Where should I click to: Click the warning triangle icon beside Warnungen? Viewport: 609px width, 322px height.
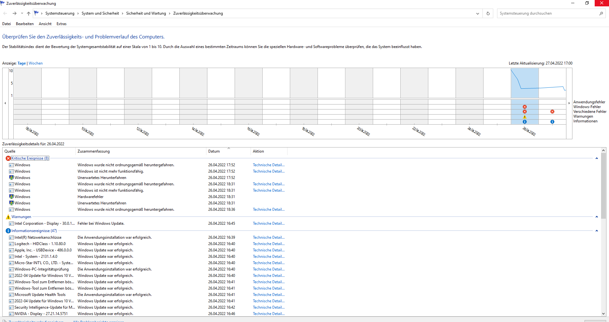8,217
